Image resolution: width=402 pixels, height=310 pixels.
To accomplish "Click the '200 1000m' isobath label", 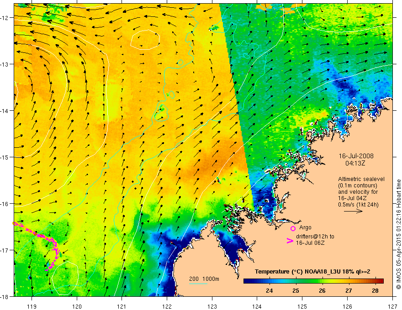I will pyautogui.click(x=204, y=279).
